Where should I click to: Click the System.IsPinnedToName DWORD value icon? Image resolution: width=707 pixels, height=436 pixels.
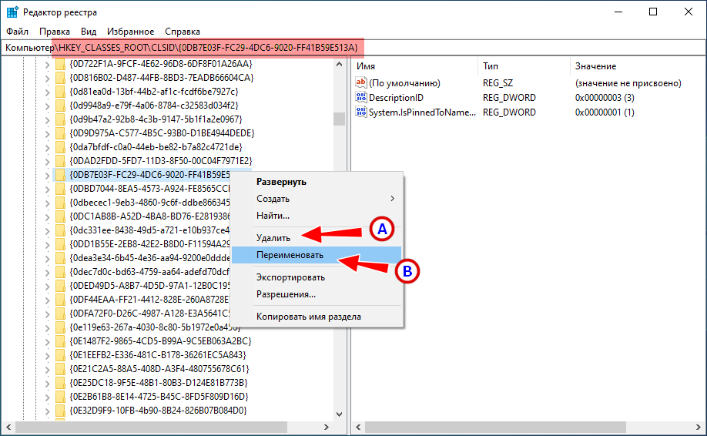click(362, 112)
